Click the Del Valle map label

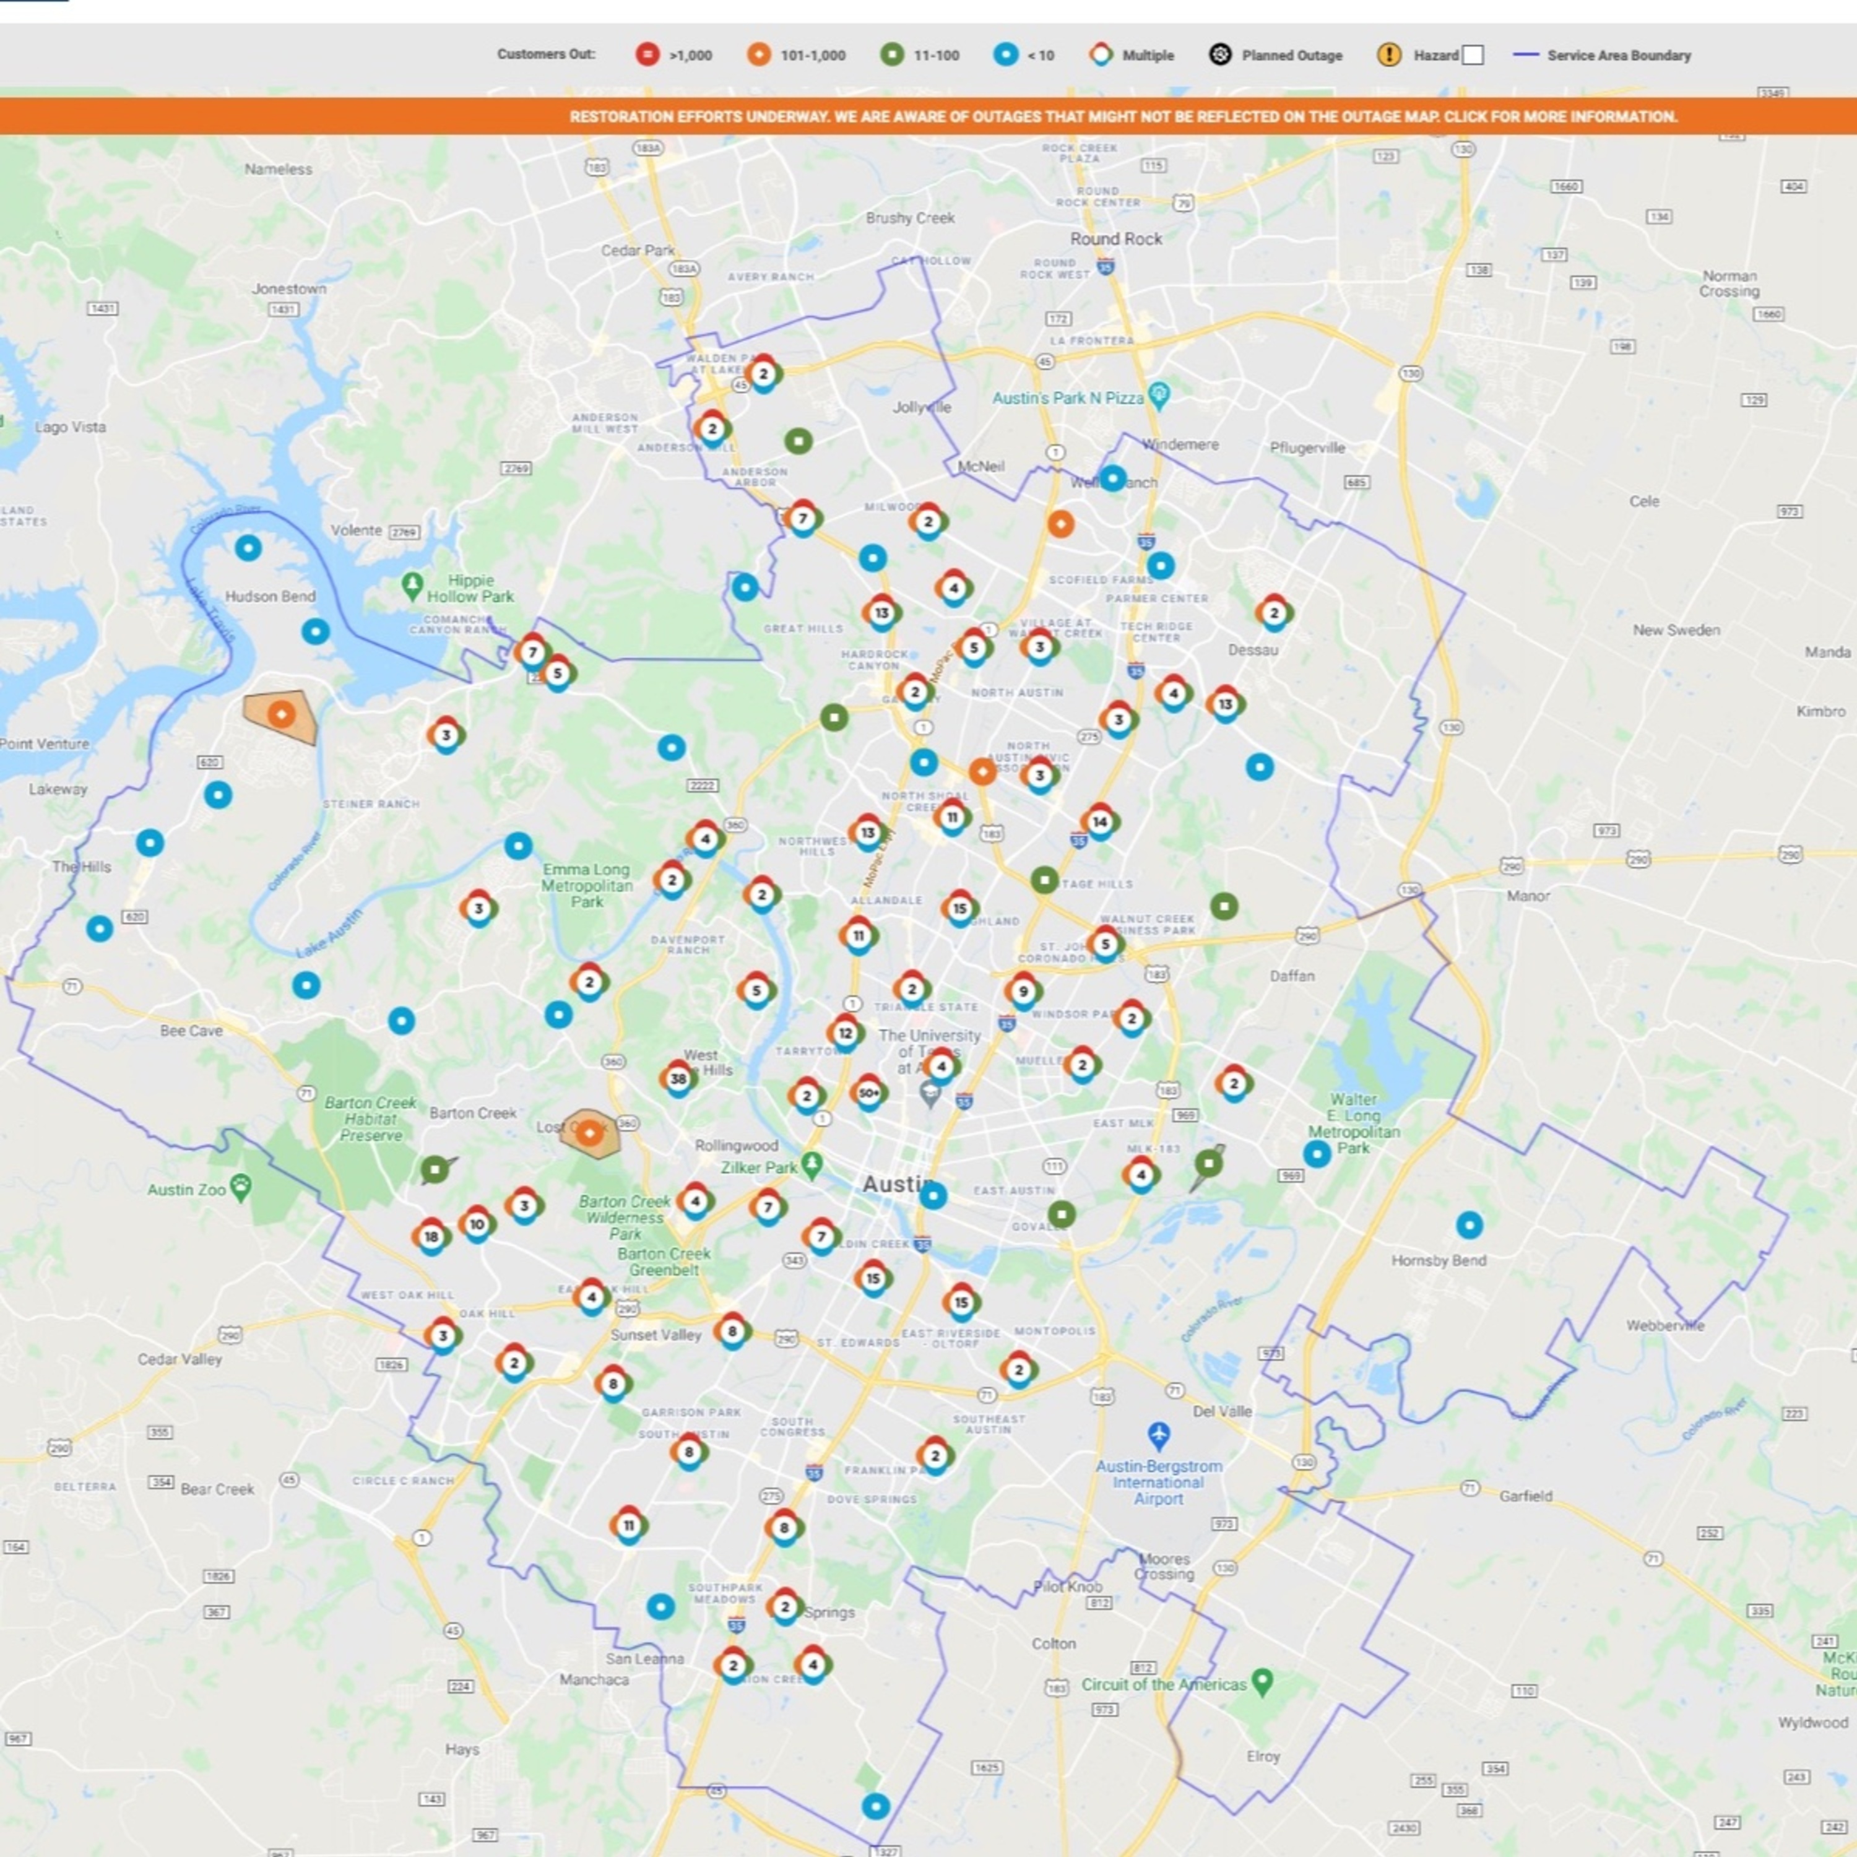(1222, 1411)
